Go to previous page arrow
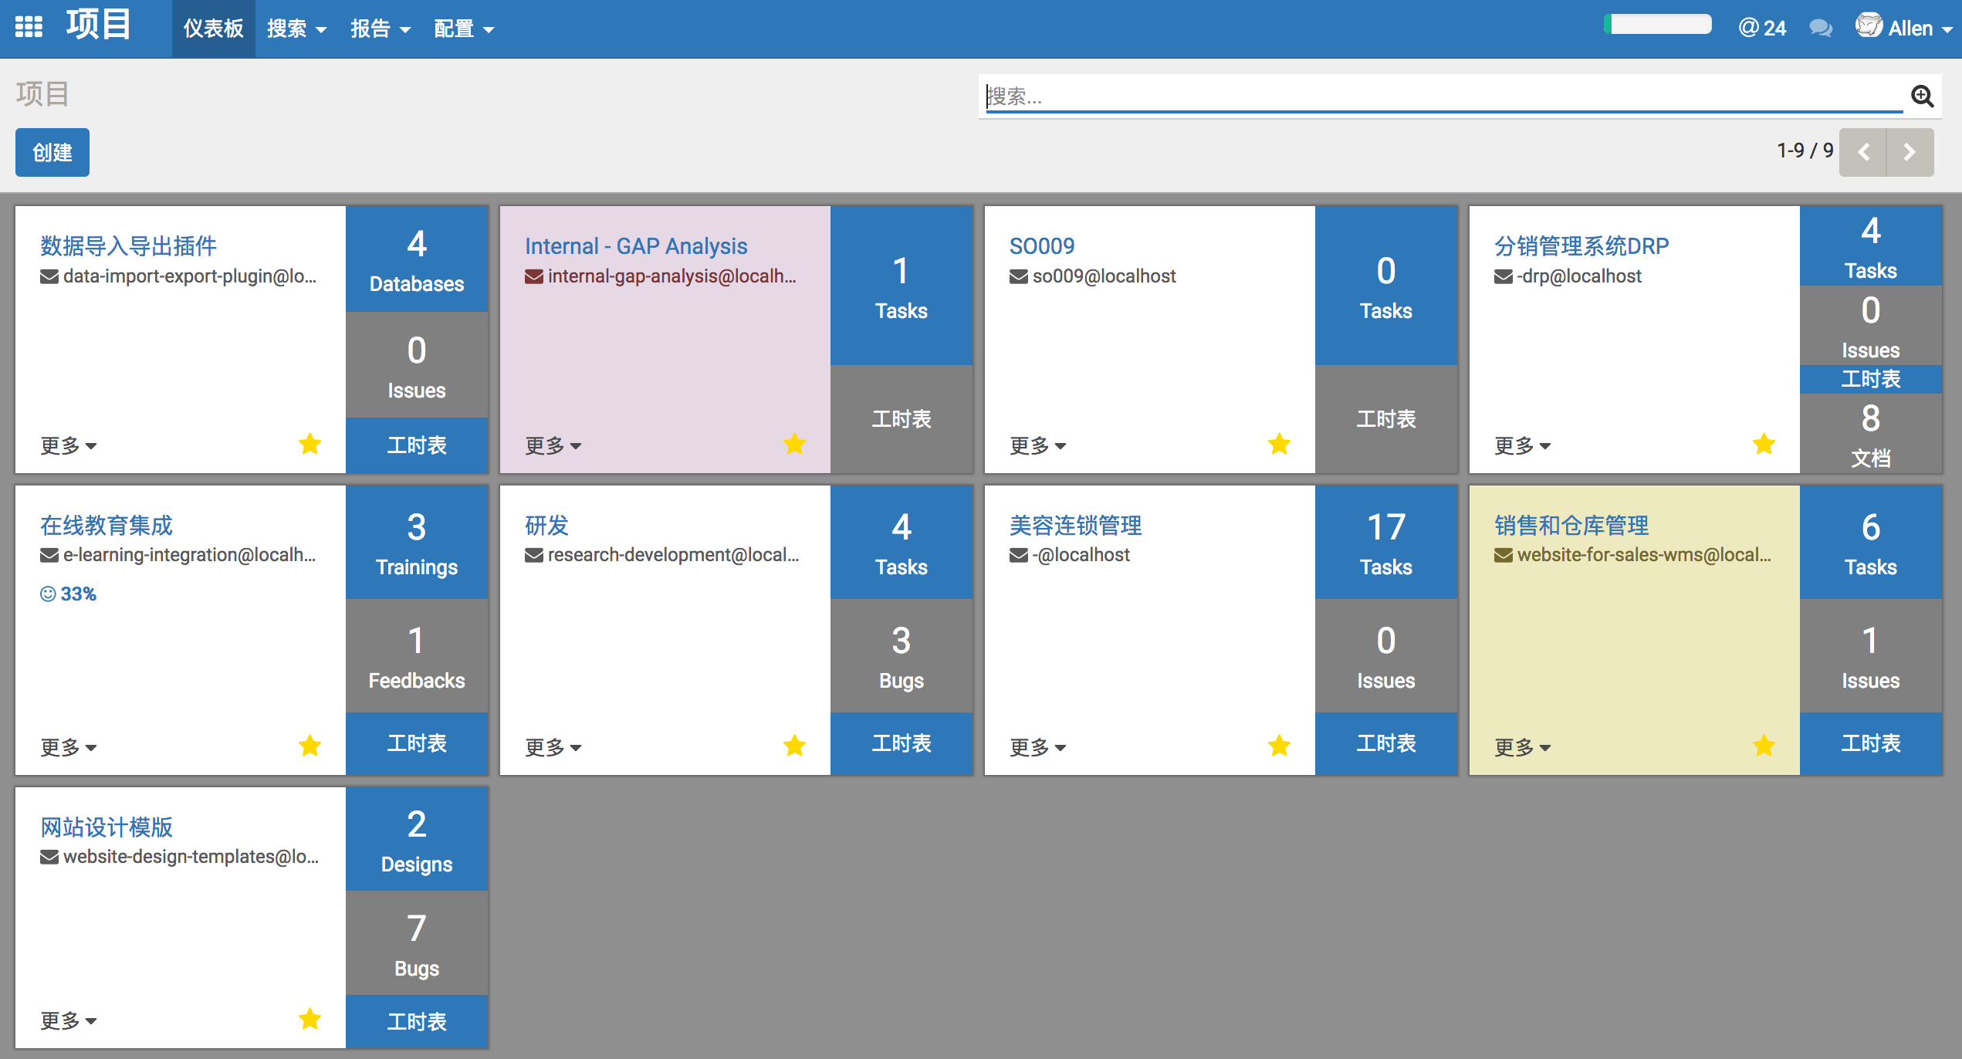Viewport: 1962px width, 1059px height. tap(1863, 152)
